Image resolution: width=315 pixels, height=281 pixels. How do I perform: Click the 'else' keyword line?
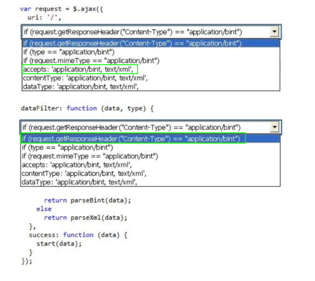[44, 209]
